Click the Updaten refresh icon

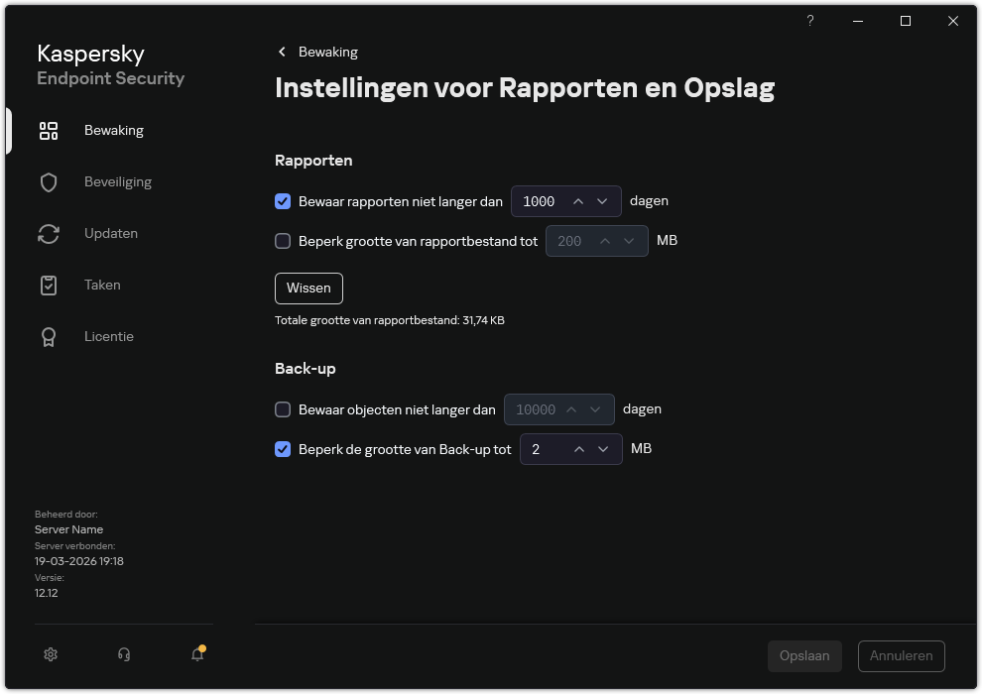(x=48, y=233)
